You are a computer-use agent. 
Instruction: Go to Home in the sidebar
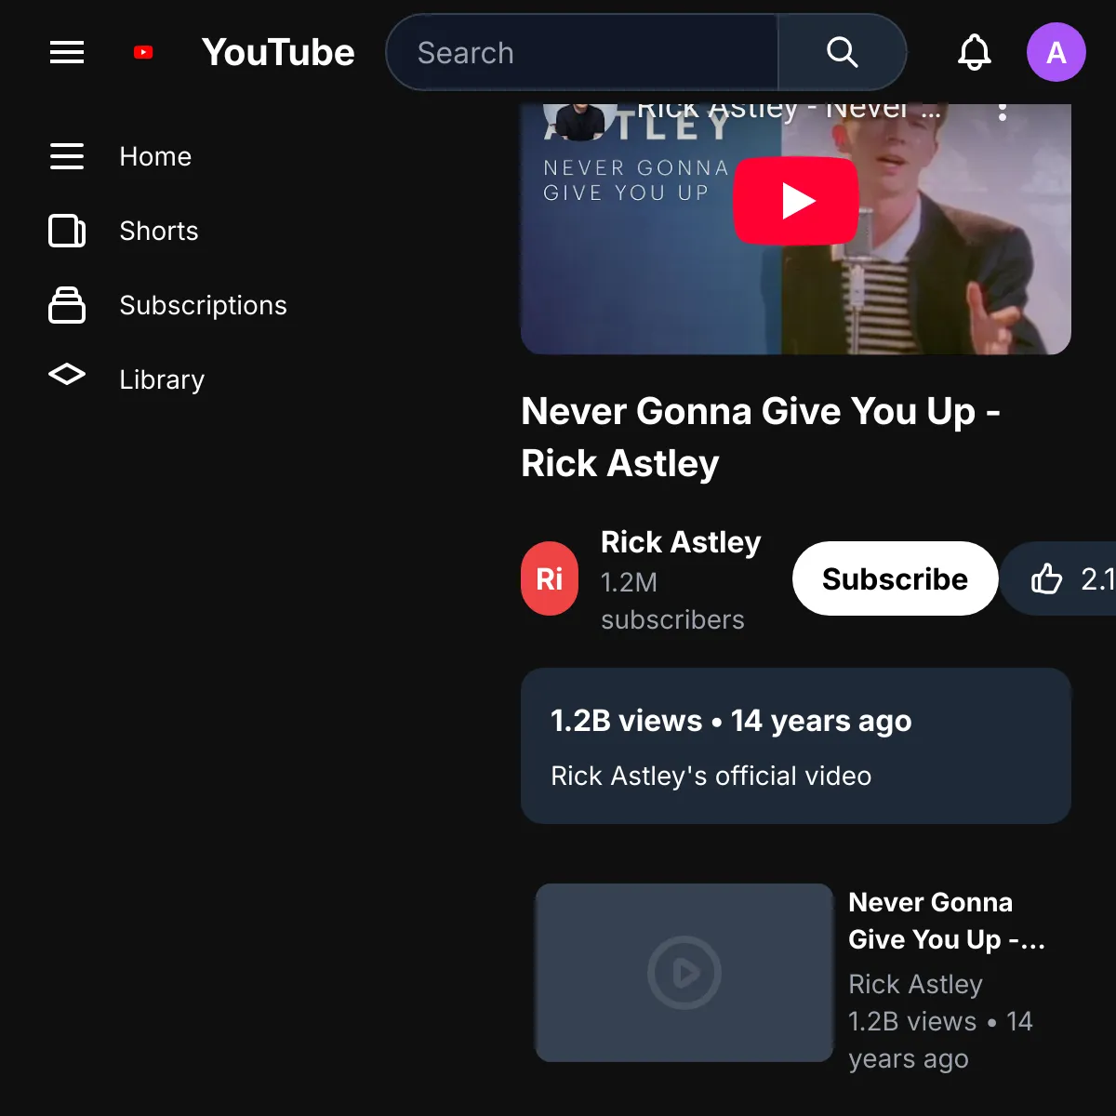155,156
